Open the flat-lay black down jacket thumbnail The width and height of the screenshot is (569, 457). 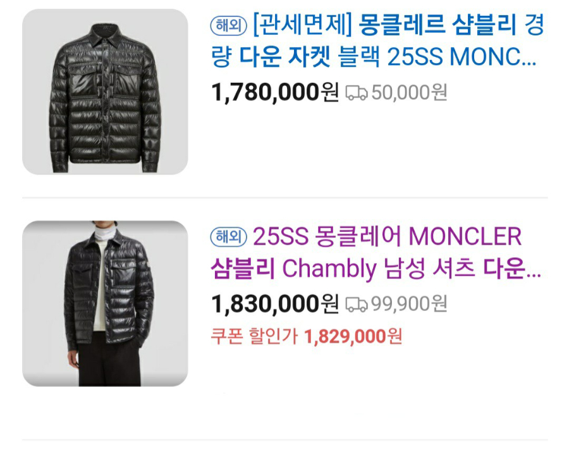point(105,92)
